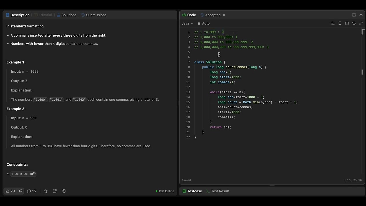
Task: Open the Test Result tab
Action: (x=218, y=191)
